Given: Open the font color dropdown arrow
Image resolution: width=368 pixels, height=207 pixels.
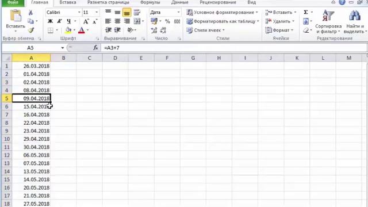Looking at the screenshot, I should 88,30.
